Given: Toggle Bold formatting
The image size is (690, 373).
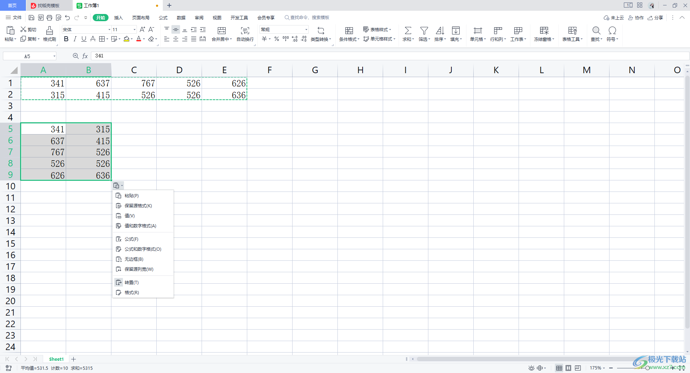Looking at the screenshot, I should 66,39.
